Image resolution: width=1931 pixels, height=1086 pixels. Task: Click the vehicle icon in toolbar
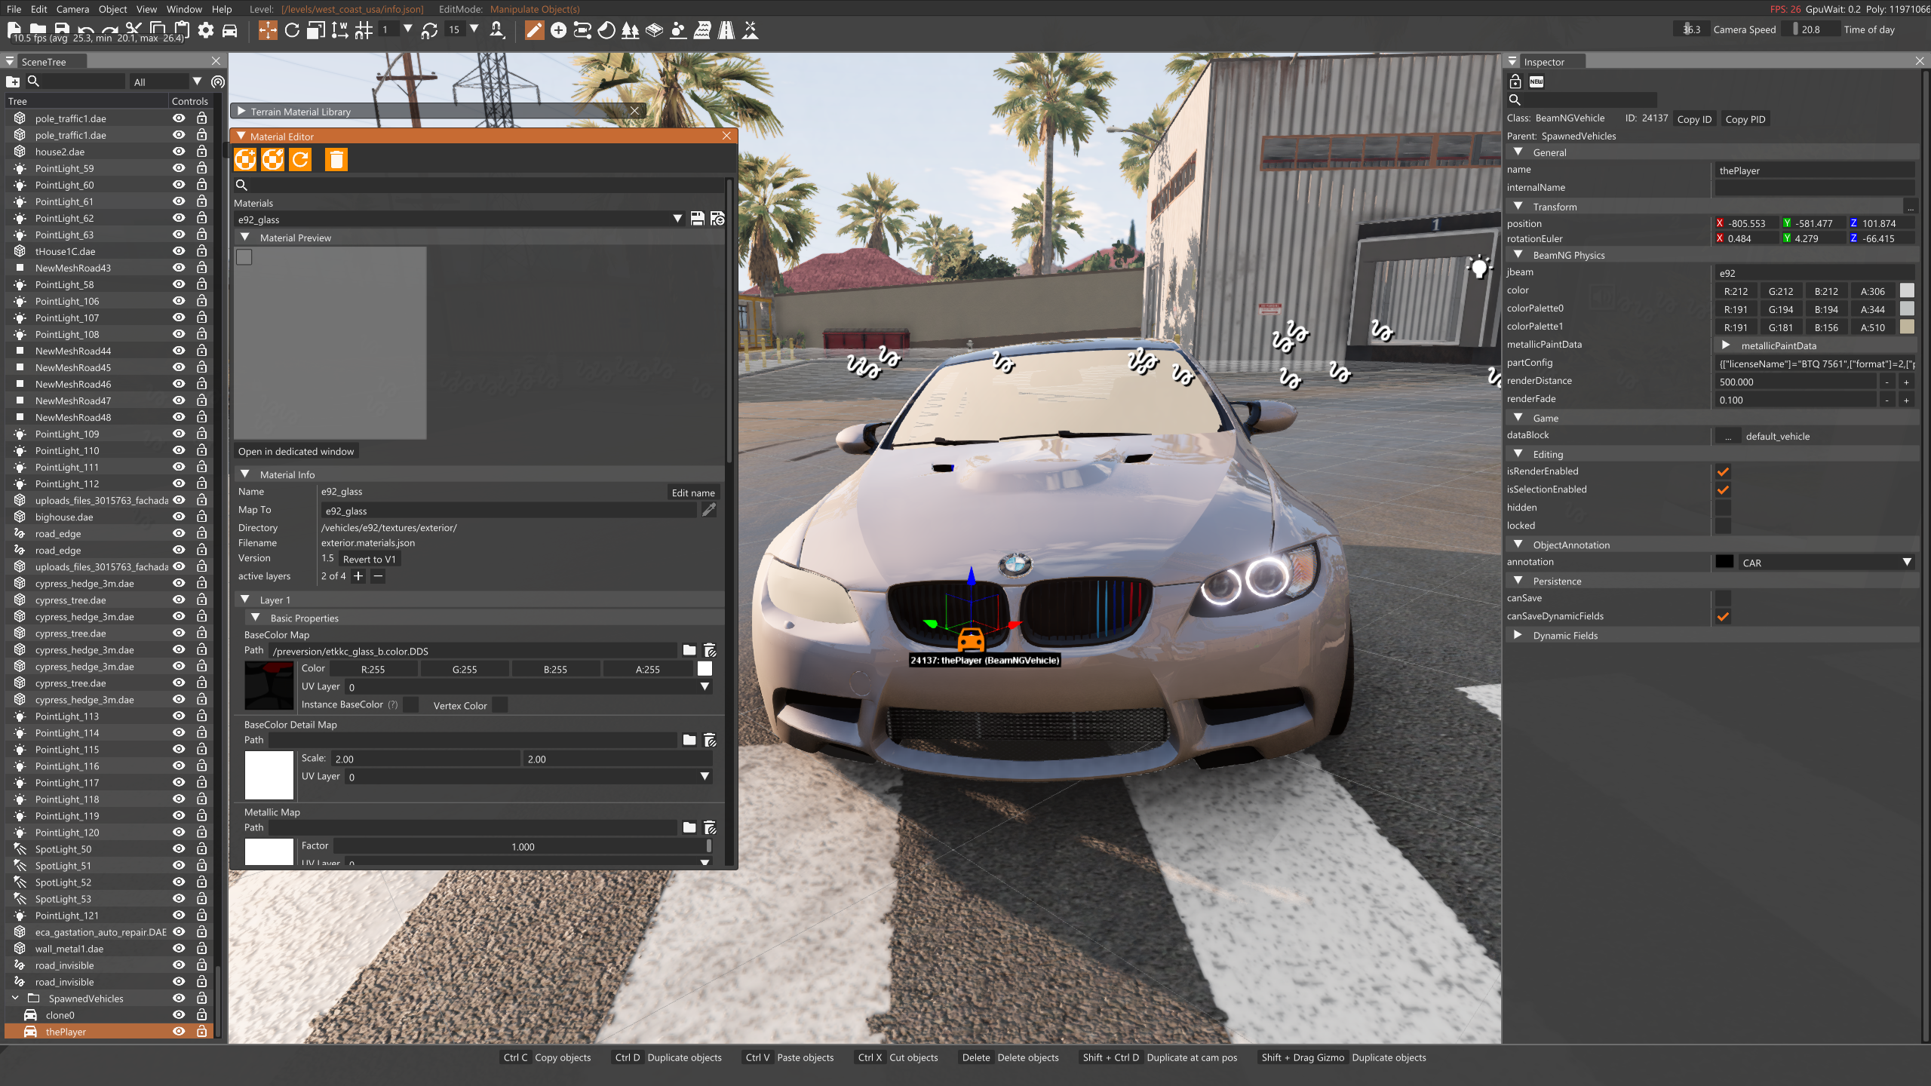229,30
